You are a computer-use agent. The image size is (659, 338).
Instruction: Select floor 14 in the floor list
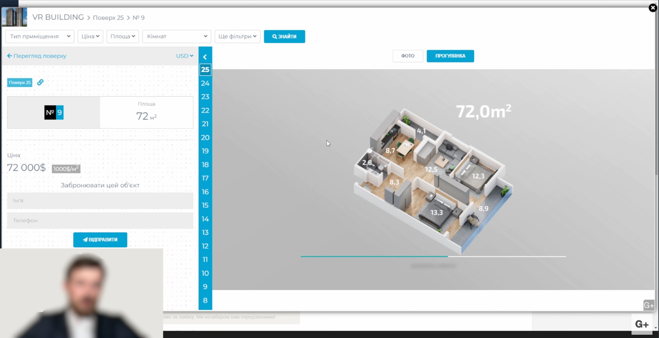tap(205, 219)
